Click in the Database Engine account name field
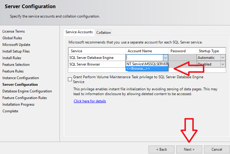 pos(145,58)
